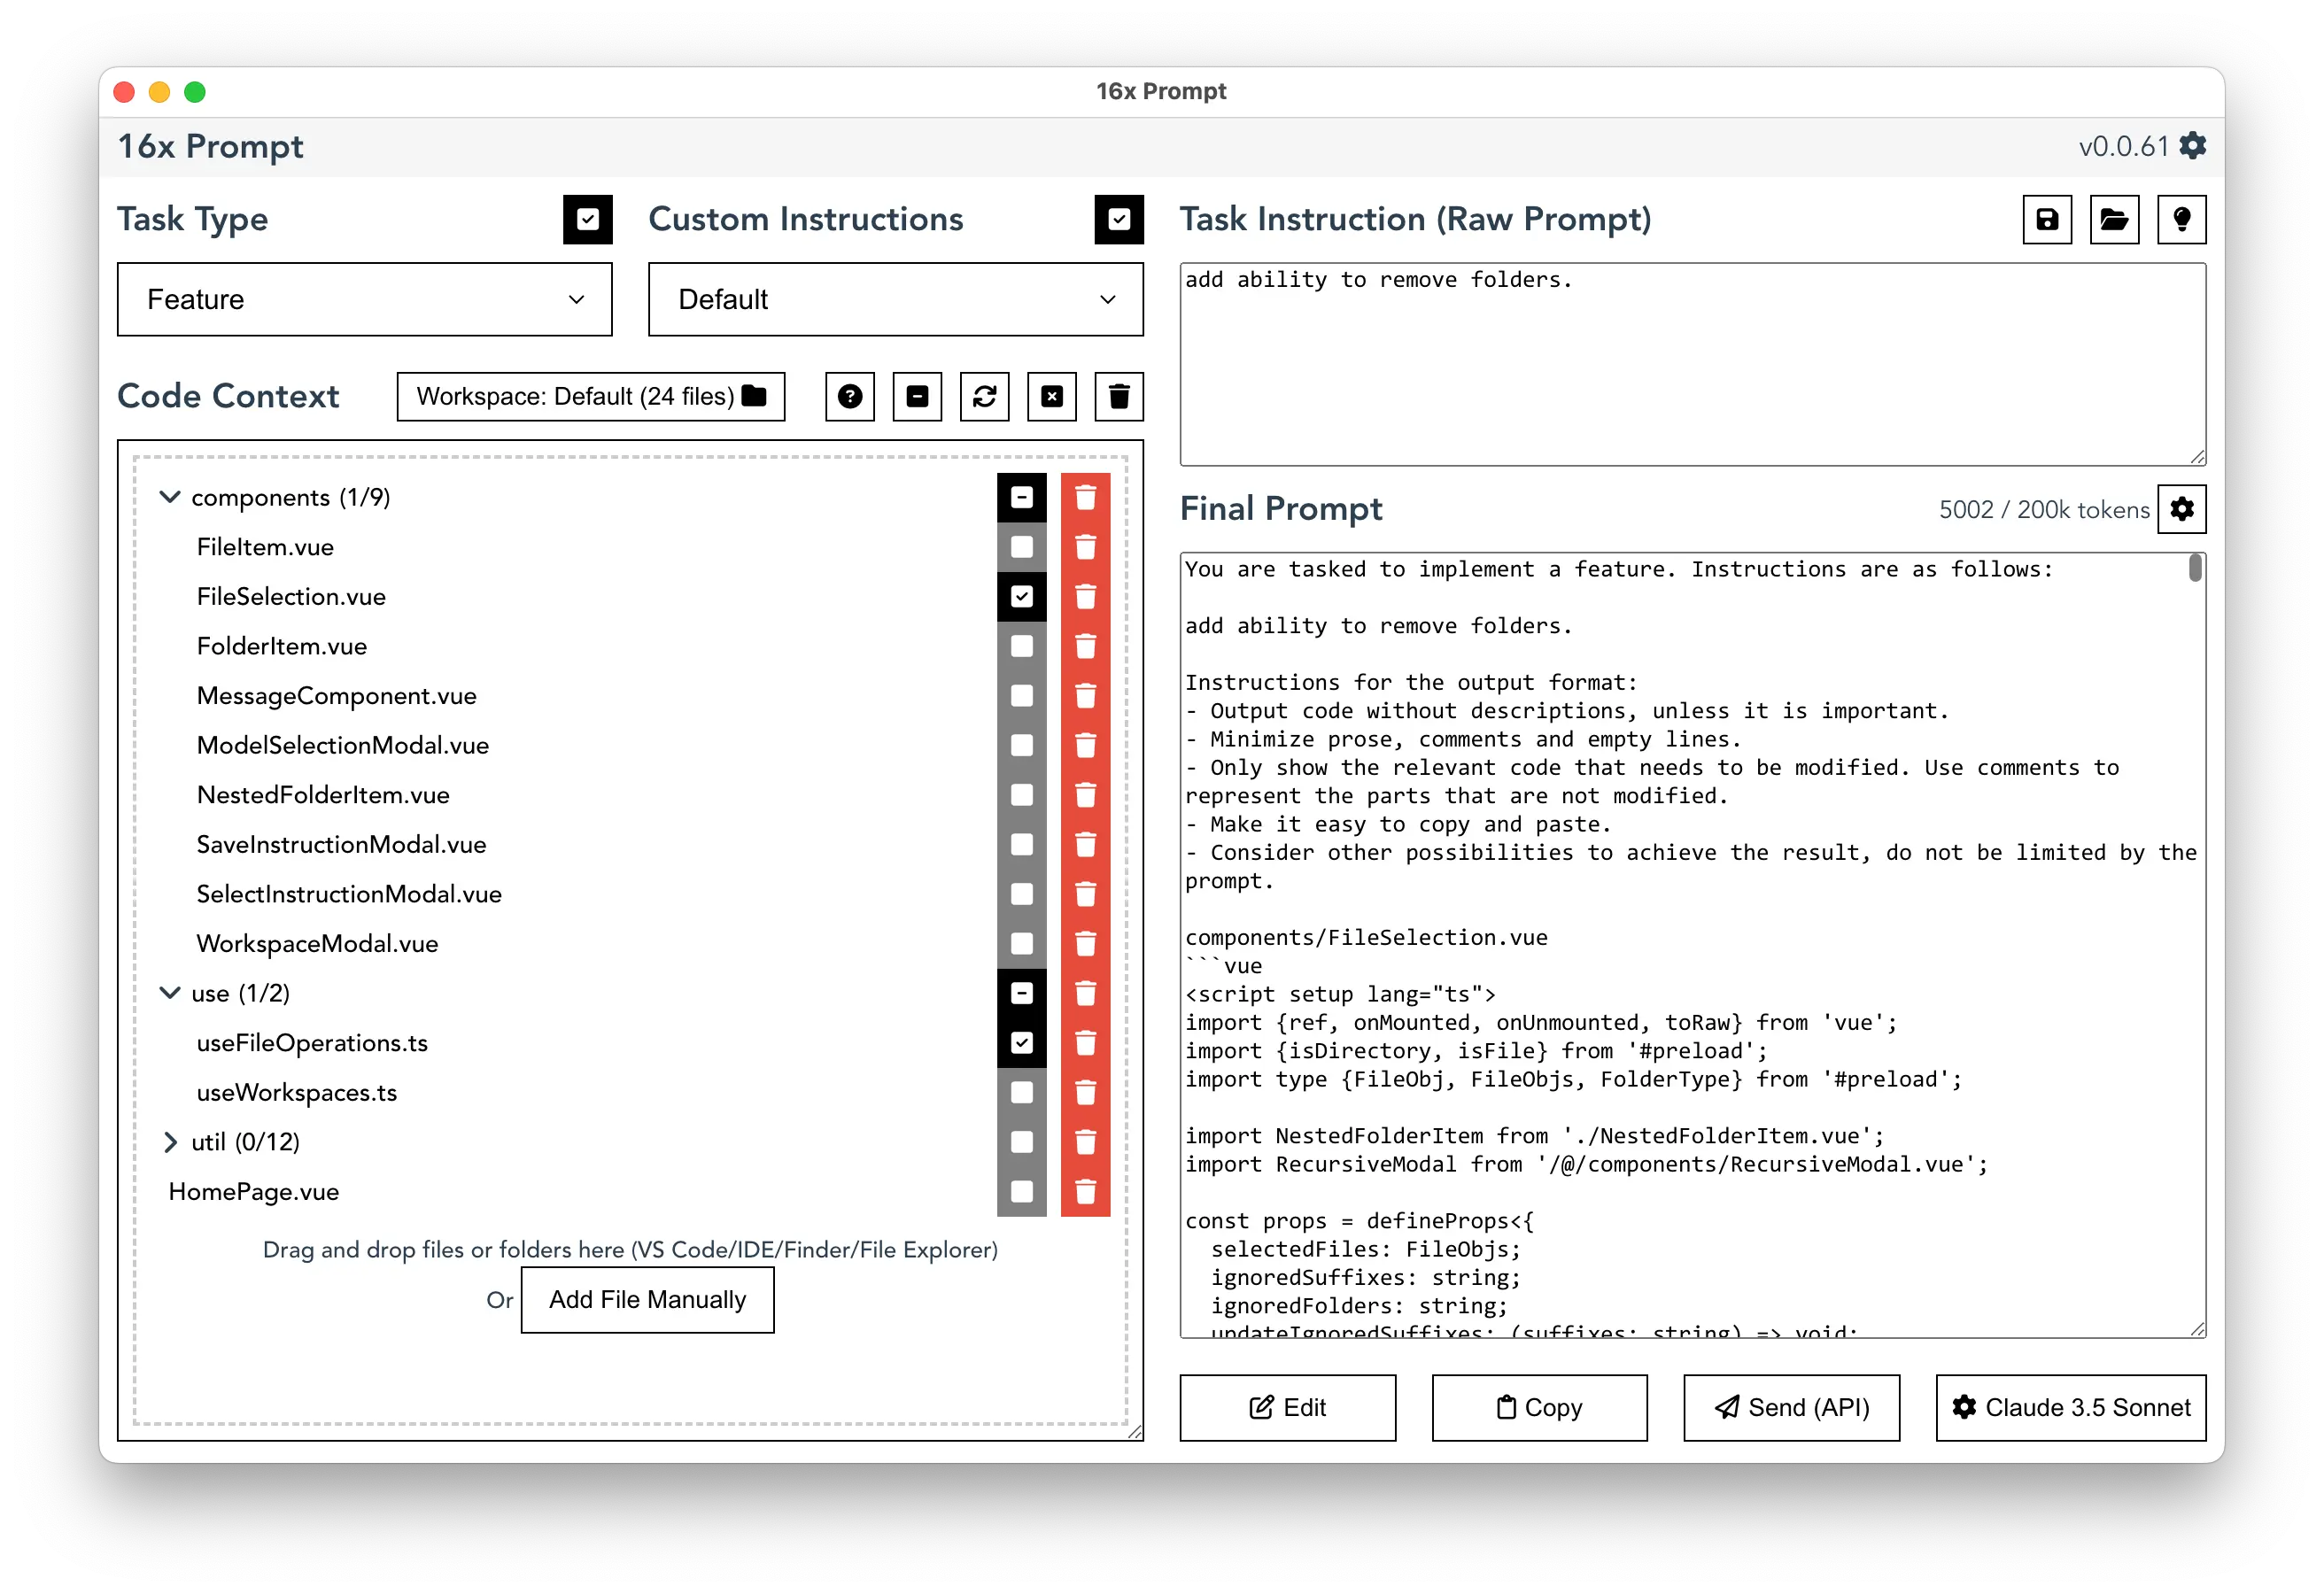Check the WorkspaceModal.vue checkbox
This screenshot has width=2324, height=1594.
click(1021, 943)
